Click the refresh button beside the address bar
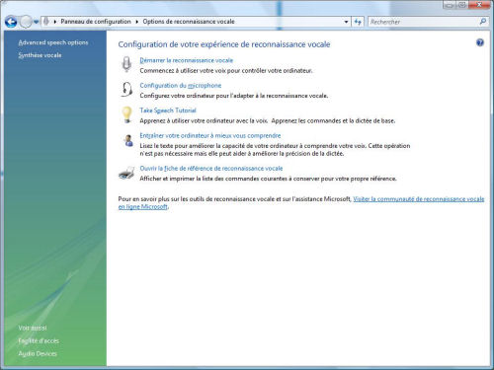494x370 pixels. coord(358,22)
